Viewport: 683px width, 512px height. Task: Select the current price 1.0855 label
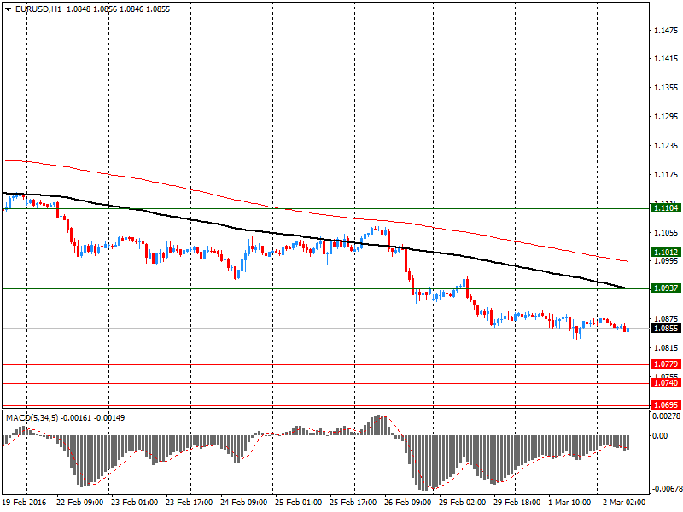click(666, 329)
